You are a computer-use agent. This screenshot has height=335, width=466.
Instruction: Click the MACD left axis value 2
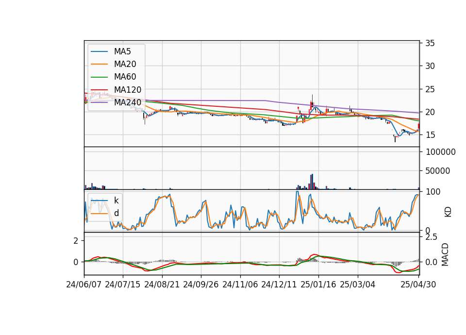(x=76, y=241)
